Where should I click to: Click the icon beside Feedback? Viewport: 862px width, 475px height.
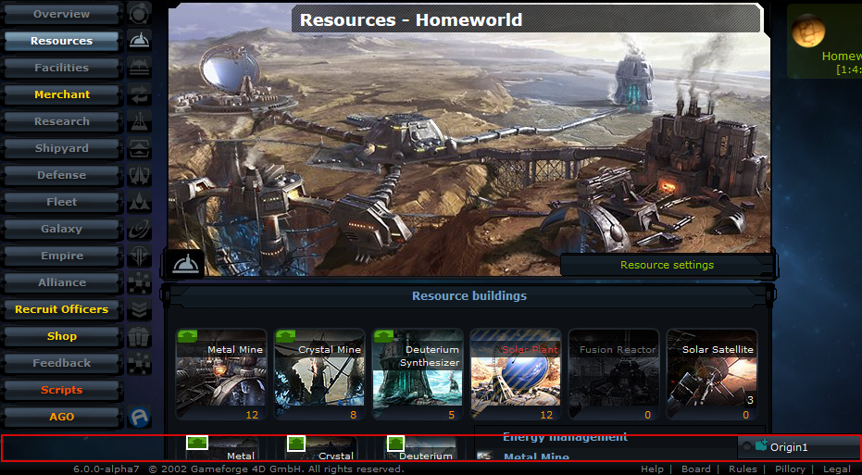(x=139, y=363)
